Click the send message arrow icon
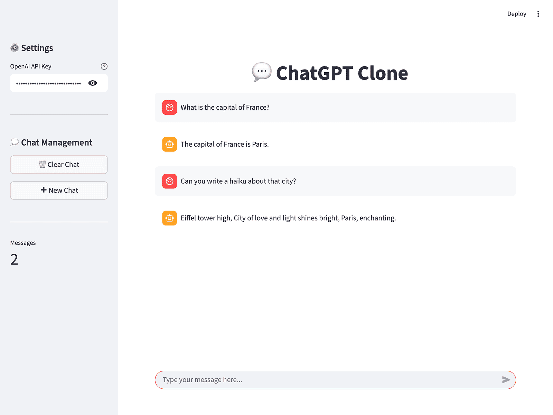 coord(506,380)
